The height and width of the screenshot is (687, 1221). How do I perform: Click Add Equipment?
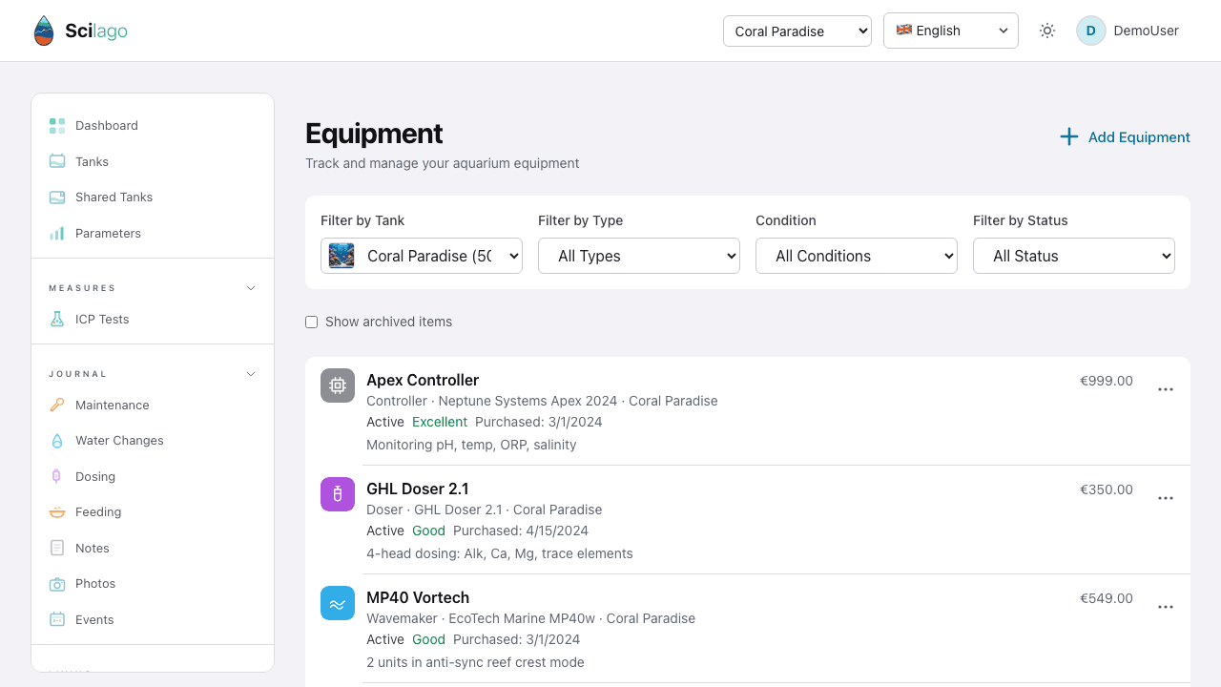click(x=1126, y=136)
